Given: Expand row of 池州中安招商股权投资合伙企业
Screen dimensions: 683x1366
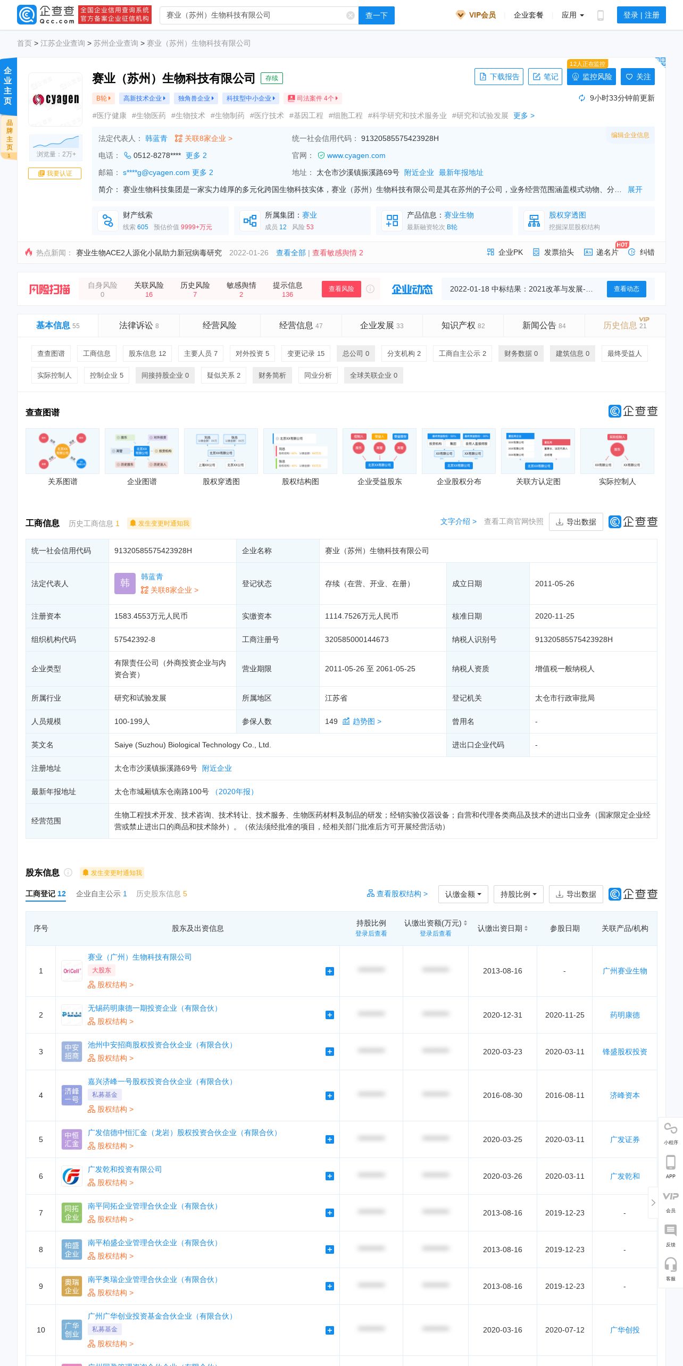Looking at the screenshot, I should 330,1052.
